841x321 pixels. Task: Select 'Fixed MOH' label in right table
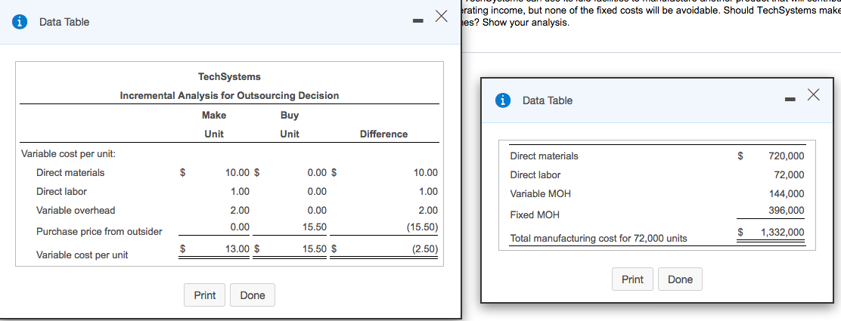[535, 215]
